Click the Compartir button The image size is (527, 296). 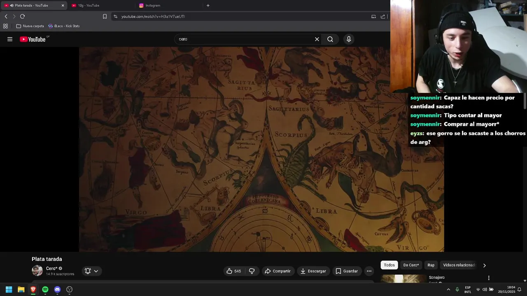tap(277, 271)
